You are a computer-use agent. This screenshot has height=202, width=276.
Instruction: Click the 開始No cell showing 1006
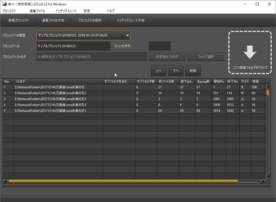pos(219,105)
